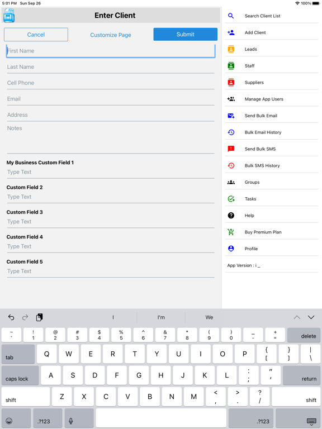Switch to numbers with right .?123 key

coord(251,418)
